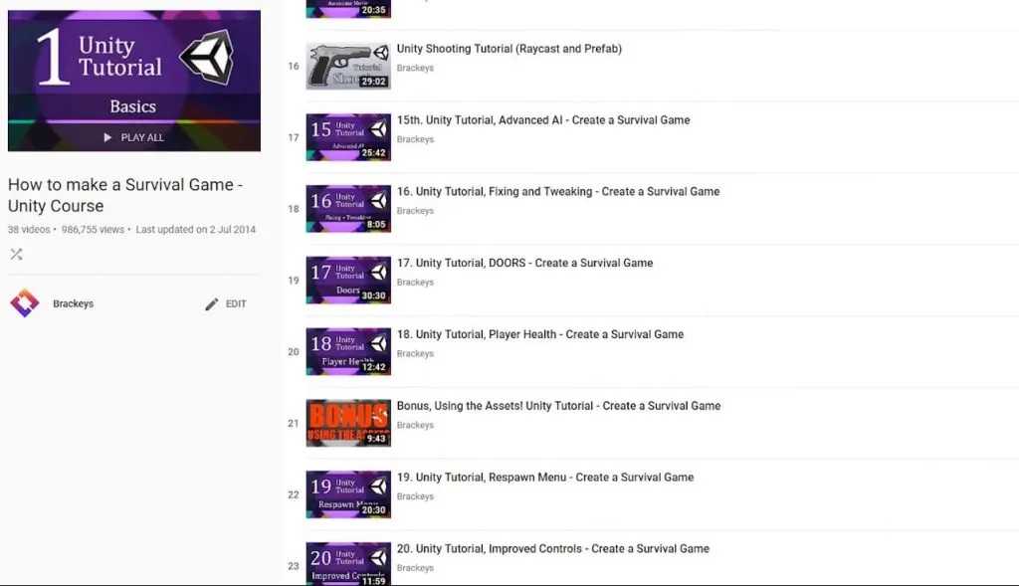Screen dimensions: 1019x586
Task: Open 20. Improved Controls video title
Action: point(553,549)
